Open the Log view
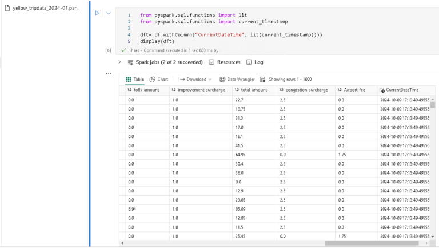 pos(254,62)
